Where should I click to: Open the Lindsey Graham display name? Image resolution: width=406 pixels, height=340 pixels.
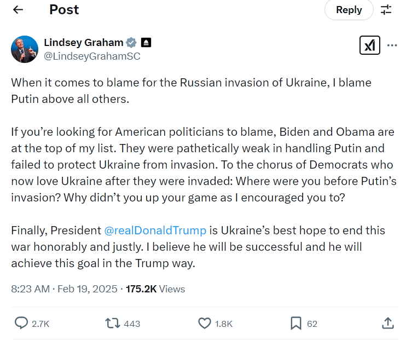(x=83, y=43)
